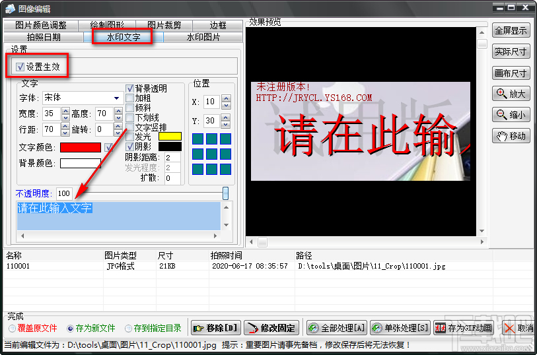This screenshot has height=355, width=537.
Task: Click the 实际尺寸 button
Action: click(x=511, y=51)
